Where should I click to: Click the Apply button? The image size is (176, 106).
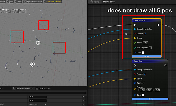pyautogui.click(x=95, y=2)
